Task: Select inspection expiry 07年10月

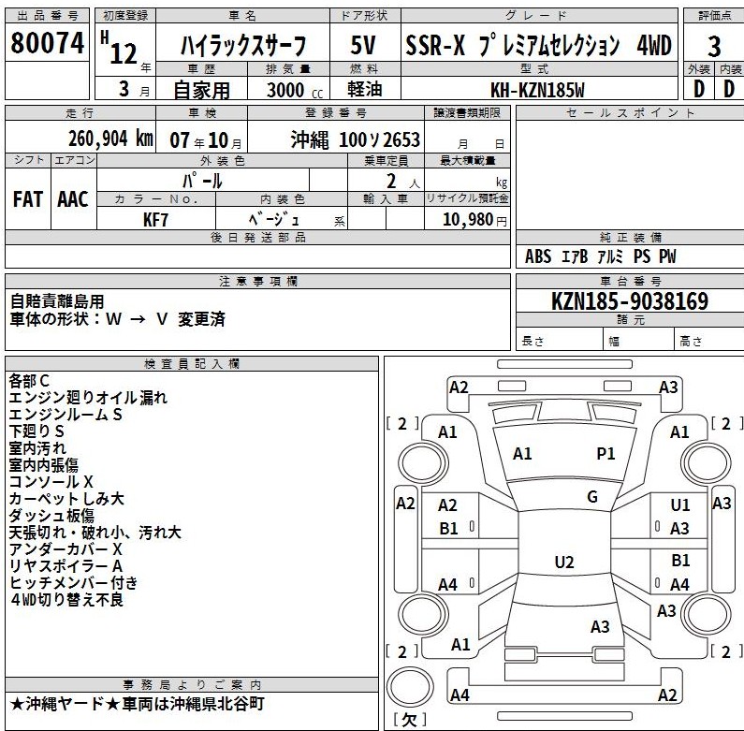Action: (206, 140)
